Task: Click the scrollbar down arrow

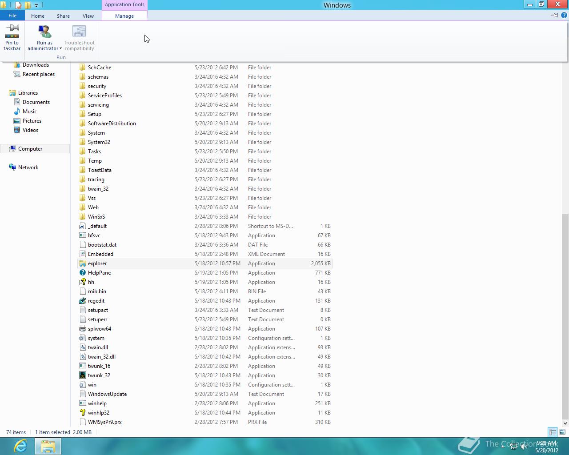Action: (x=565, y=423)
